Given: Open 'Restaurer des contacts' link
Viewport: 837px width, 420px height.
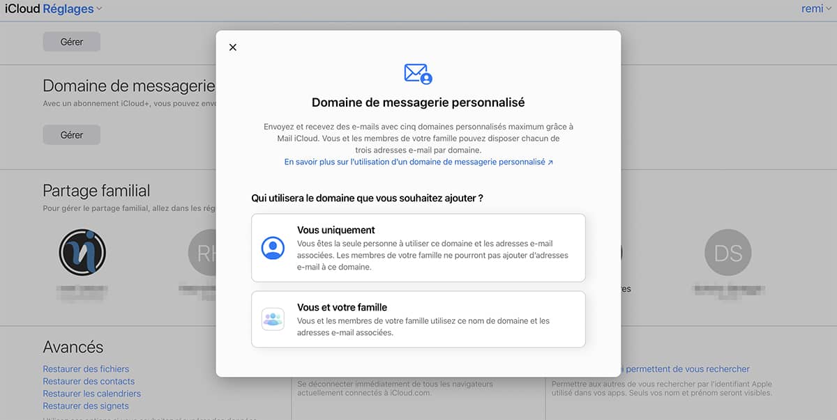Looking at the screenshot, I should [x=89, y=382].
